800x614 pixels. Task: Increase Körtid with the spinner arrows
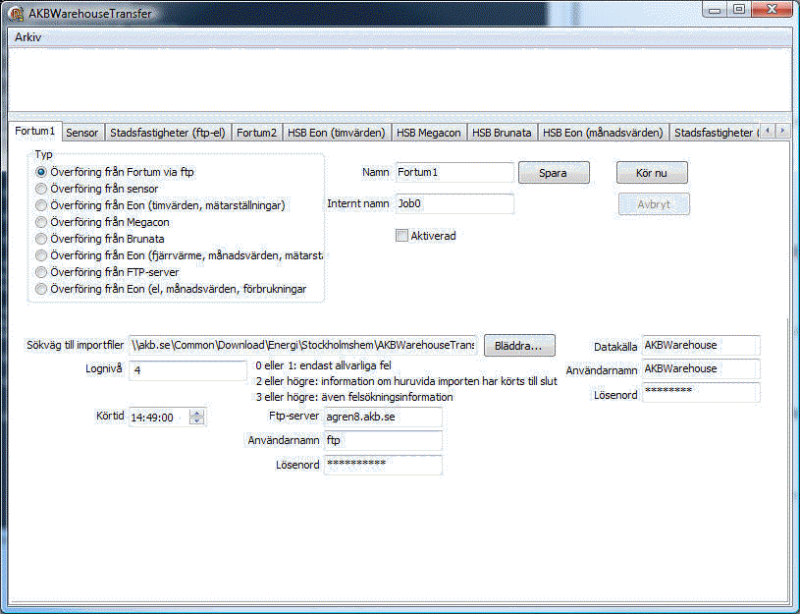tap(196, 414)
